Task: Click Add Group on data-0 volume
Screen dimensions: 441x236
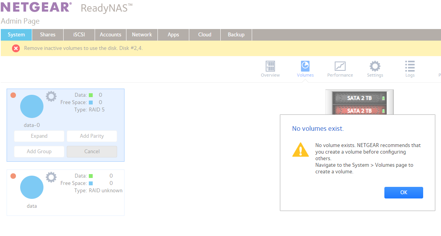Action: tap(39, 151)
